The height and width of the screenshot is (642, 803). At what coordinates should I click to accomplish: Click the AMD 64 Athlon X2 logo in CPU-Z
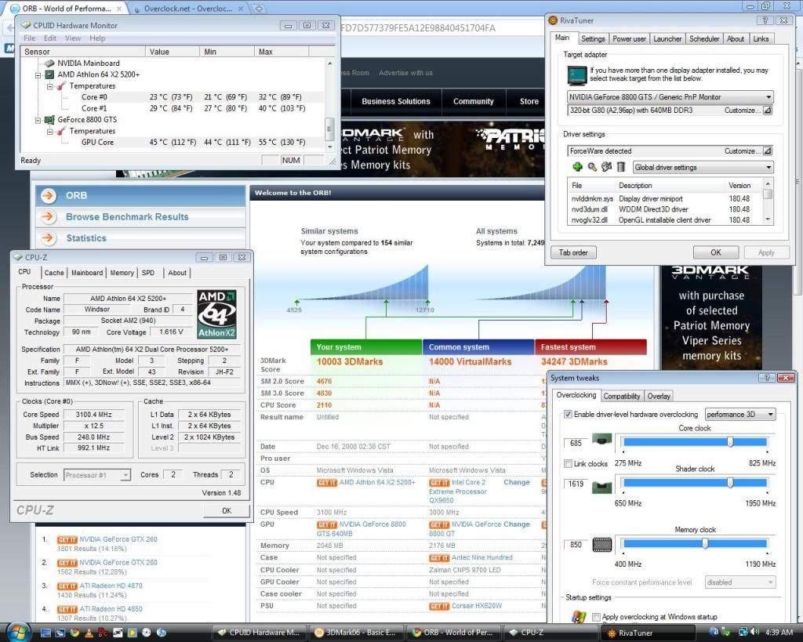(x=216, y=314)
